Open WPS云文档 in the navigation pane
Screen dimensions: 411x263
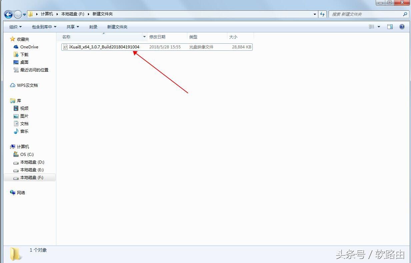[27, 85]
